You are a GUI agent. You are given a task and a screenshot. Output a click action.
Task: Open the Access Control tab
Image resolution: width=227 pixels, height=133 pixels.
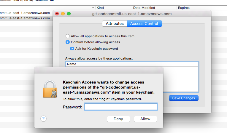point(144,24)
